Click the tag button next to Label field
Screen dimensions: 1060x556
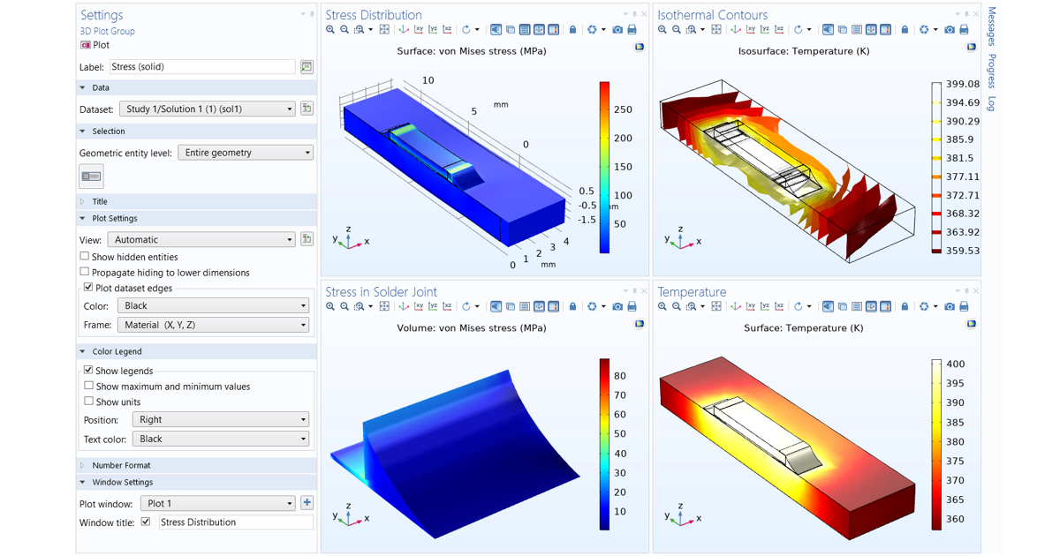pos(307,66)
